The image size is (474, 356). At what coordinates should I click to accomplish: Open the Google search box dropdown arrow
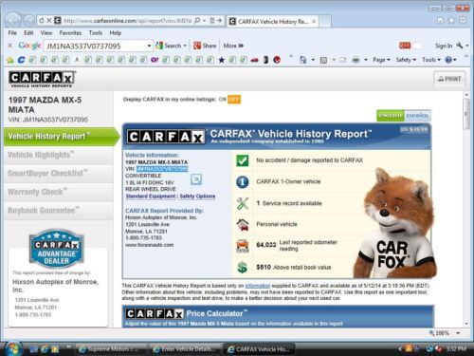pos(149,46)
